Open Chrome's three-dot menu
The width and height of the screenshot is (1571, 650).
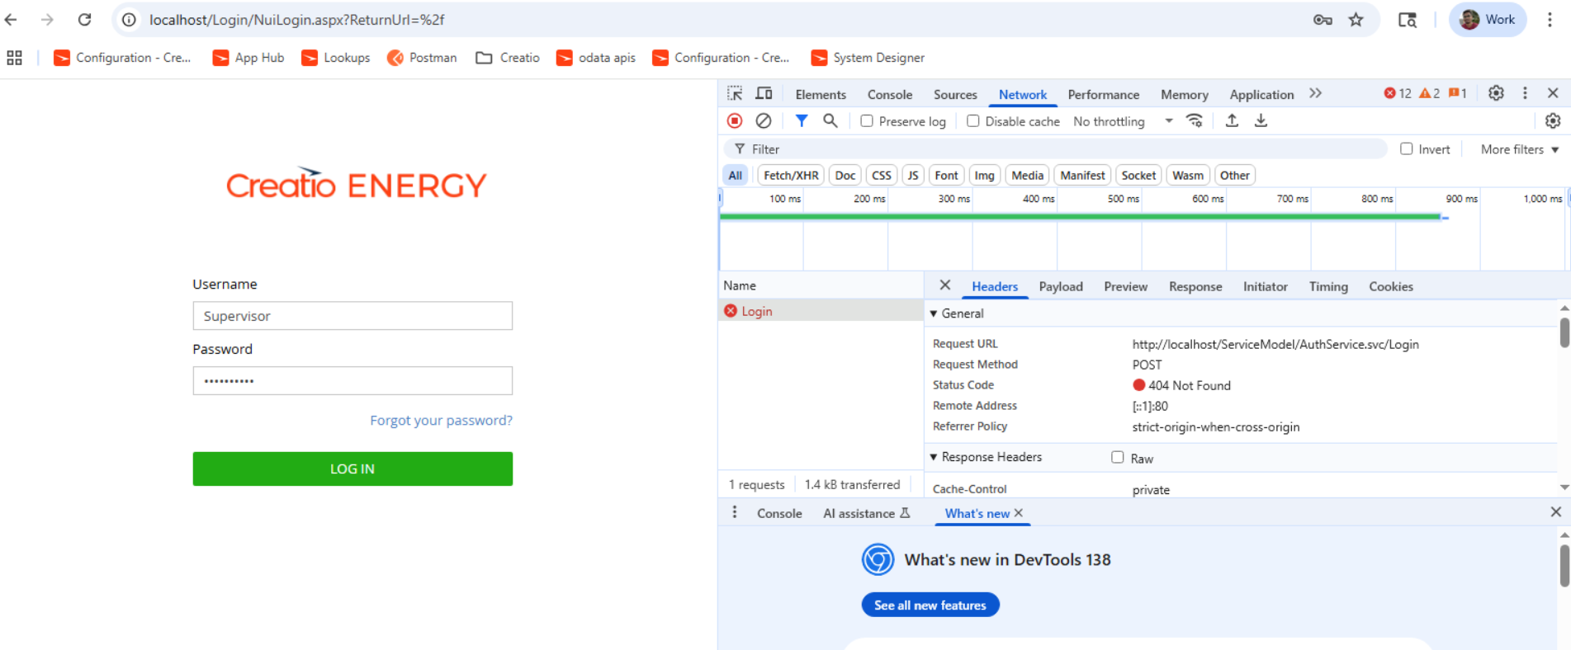[1550, 20]
